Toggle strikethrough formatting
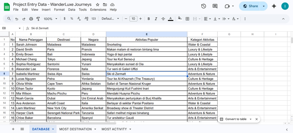 click(x=163, y=19)
